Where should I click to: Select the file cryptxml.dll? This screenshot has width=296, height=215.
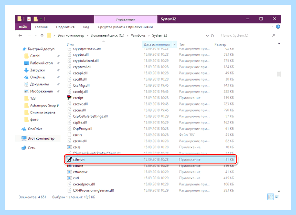pyautogui.click(x=82, y=67)
